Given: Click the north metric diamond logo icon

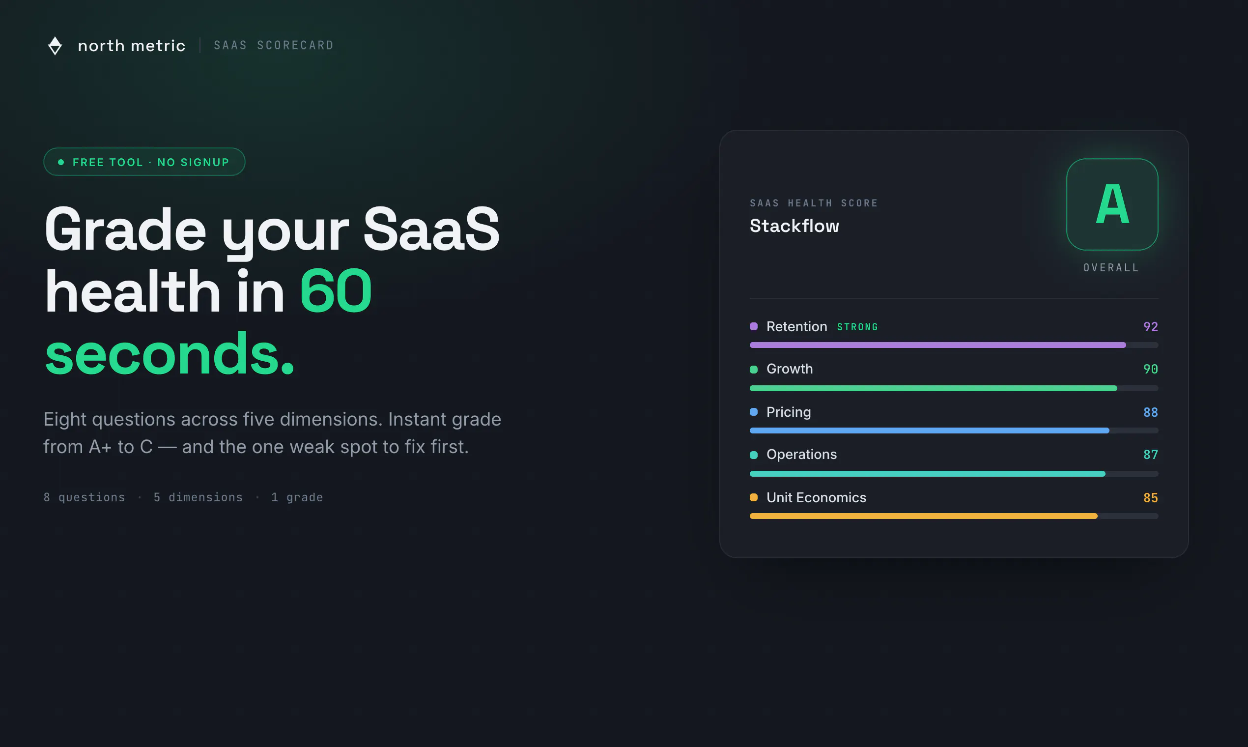Looking at the screenshot, I should pos(55,46).
